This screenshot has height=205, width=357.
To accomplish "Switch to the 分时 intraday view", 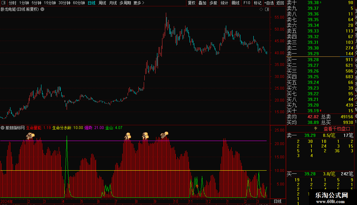I will pos(13,3).
